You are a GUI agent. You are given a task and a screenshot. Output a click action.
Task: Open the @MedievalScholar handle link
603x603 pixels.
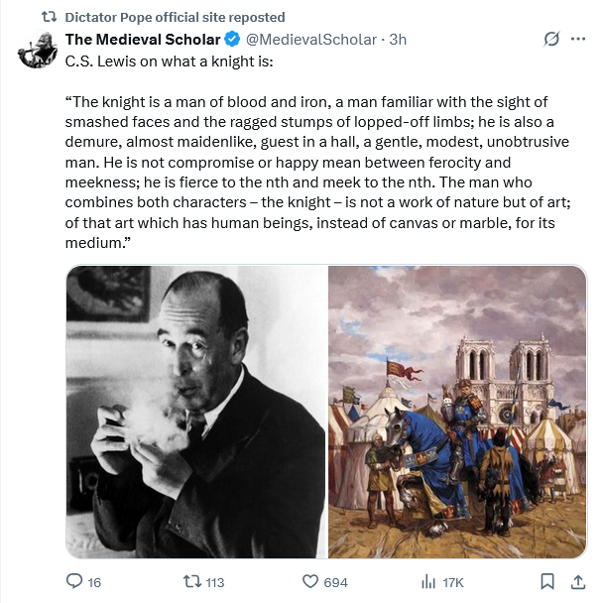pos(311,40)
